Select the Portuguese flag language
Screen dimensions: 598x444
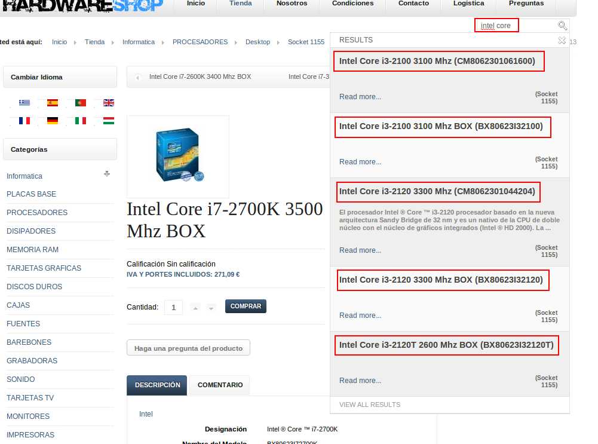click(x=81, y=103)
